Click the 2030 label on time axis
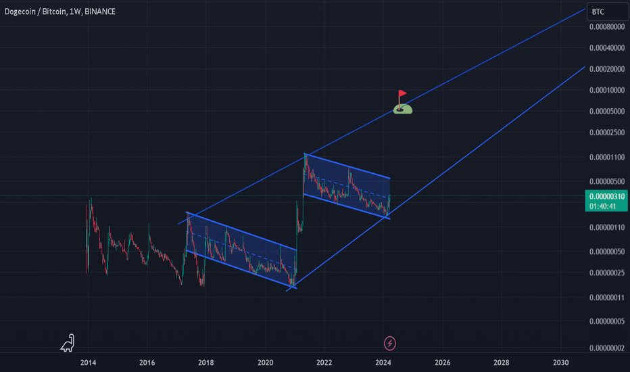Screen dimensions: 630x372 point(561,363)
